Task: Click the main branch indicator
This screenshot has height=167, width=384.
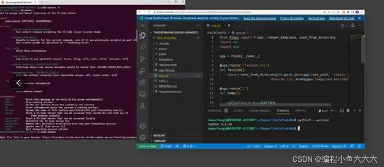Action: 166,146
